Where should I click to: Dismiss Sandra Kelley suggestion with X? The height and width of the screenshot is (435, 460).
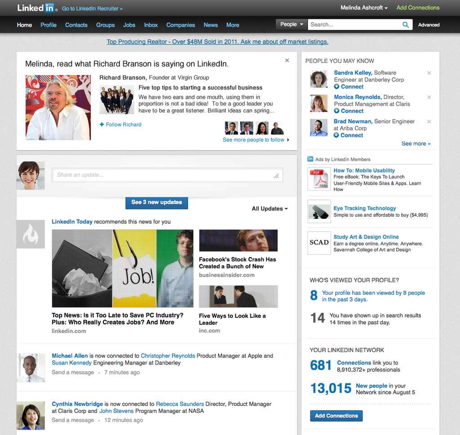(429, 73)
